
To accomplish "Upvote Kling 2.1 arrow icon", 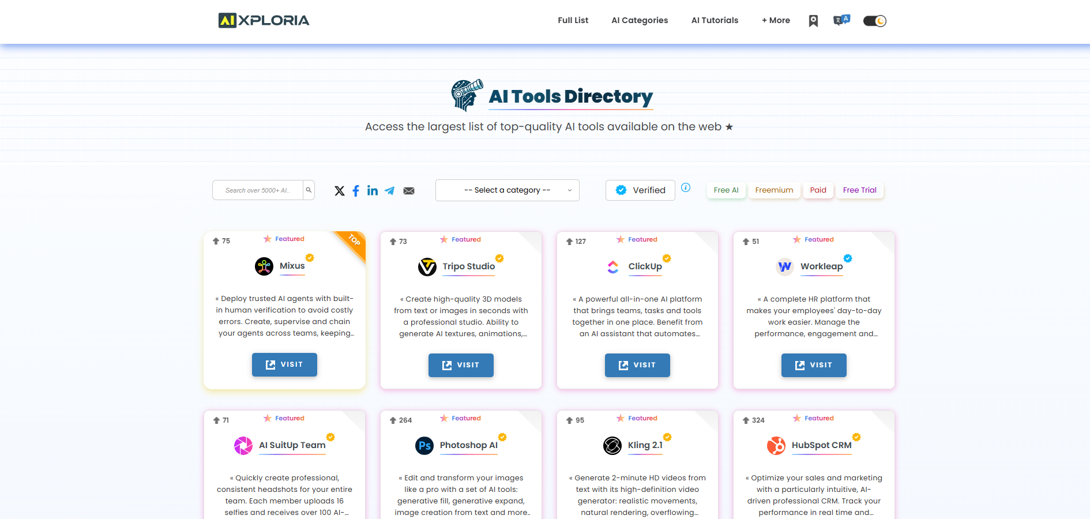I will pos(569,420).
